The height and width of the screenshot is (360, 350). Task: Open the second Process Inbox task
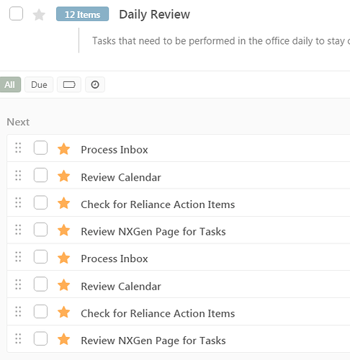[115, 258]
